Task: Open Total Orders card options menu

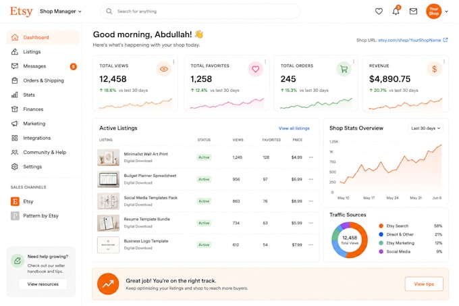Action: 354,61
